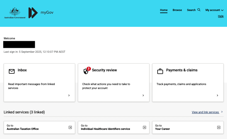The image size is (227, 139).
Task: Click the Inbox heading
Action: [22, 70]
